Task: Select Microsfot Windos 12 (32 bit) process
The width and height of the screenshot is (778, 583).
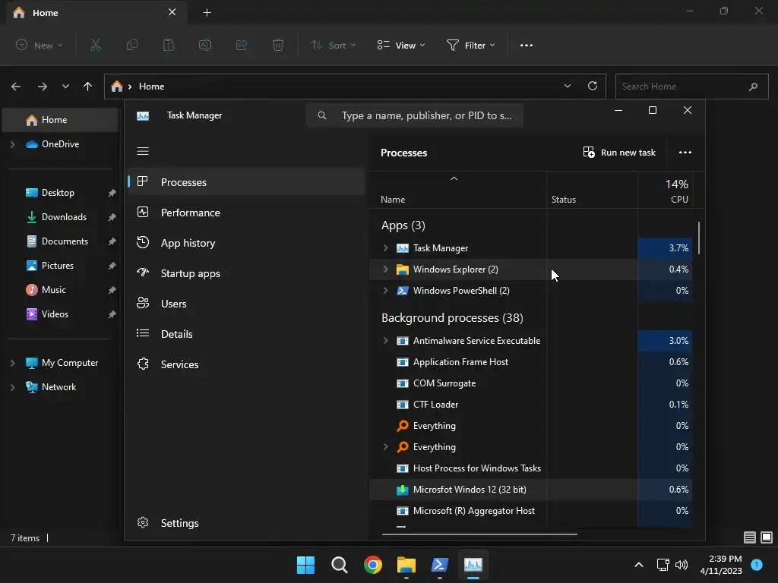Action: click(530, 490)
